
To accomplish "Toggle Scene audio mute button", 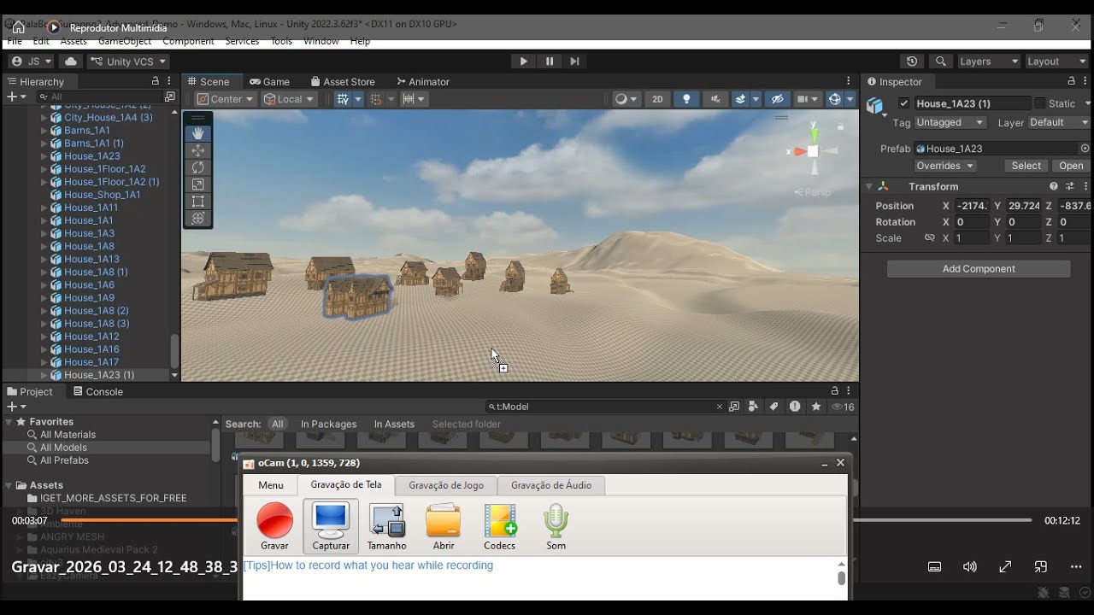I will tap(715, 99).
